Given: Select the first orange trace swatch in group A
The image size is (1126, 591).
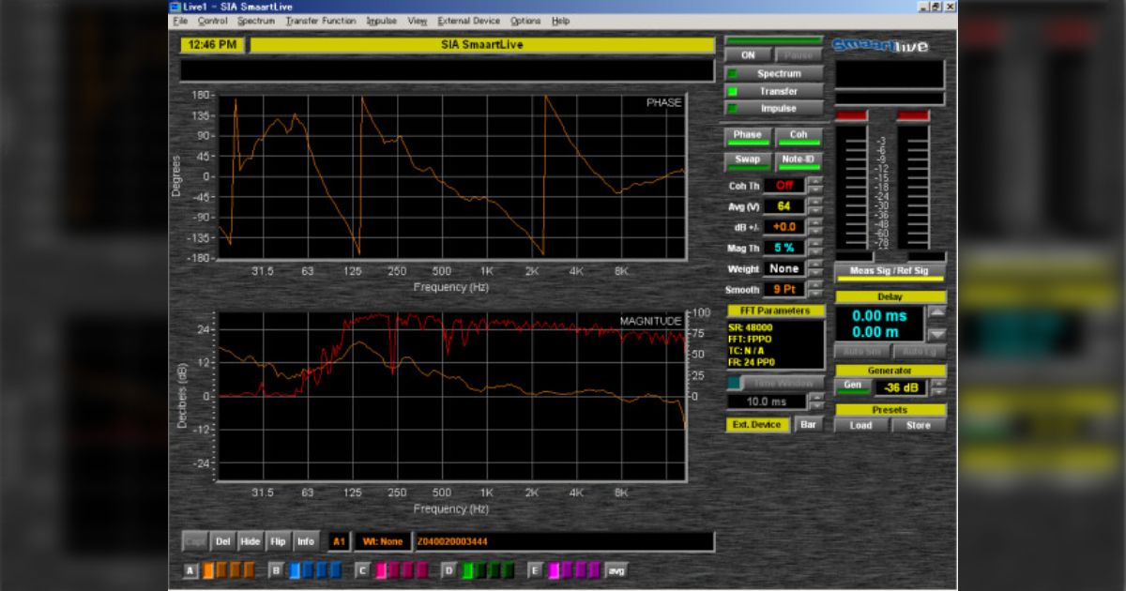Looking at the screenshot, I should (x=206, y=568).
